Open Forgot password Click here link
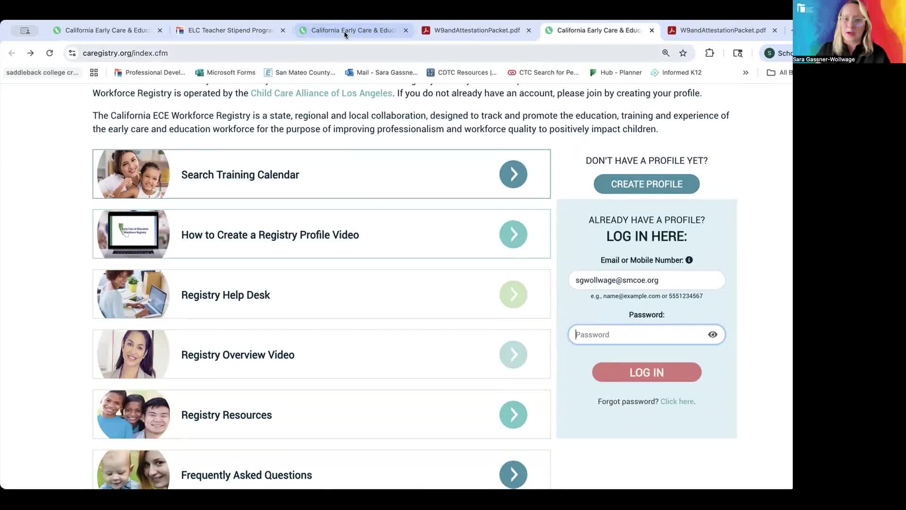 point(677,401)
